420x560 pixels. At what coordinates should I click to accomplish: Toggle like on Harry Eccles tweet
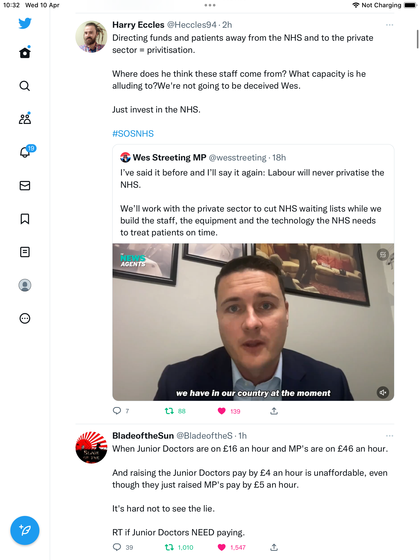222,411
